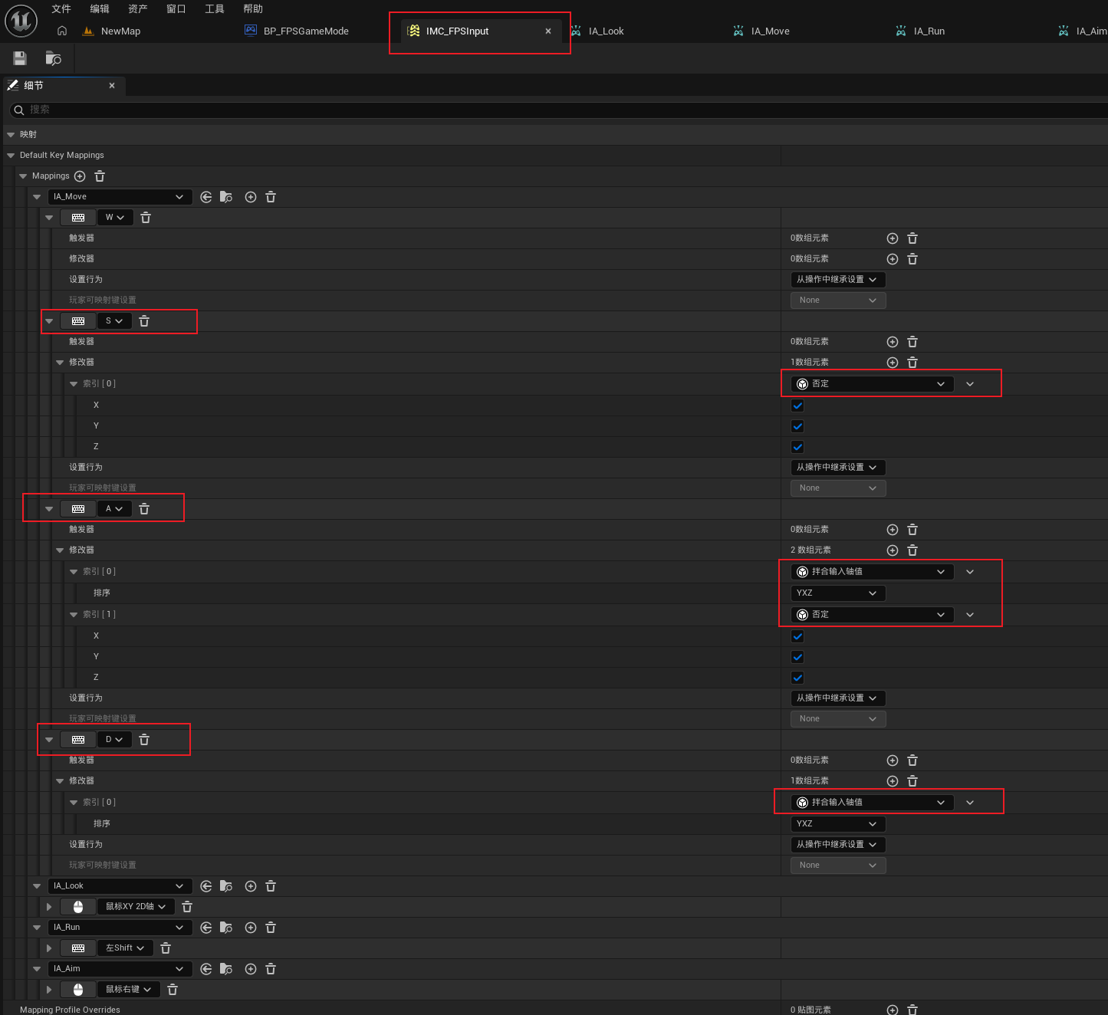Screen dimensions: 1108x1015
Task: Switch to the IA_Run tab
Action: click(929, 31)
